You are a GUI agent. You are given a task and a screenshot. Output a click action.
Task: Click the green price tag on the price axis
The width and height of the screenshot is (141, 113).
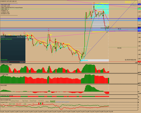(x=139, y=9)
